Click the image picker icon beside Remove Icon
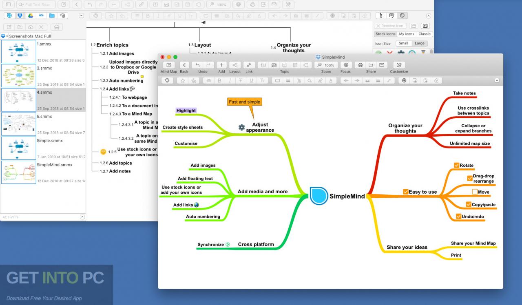The image size is (522, 305). click(425, 26)
